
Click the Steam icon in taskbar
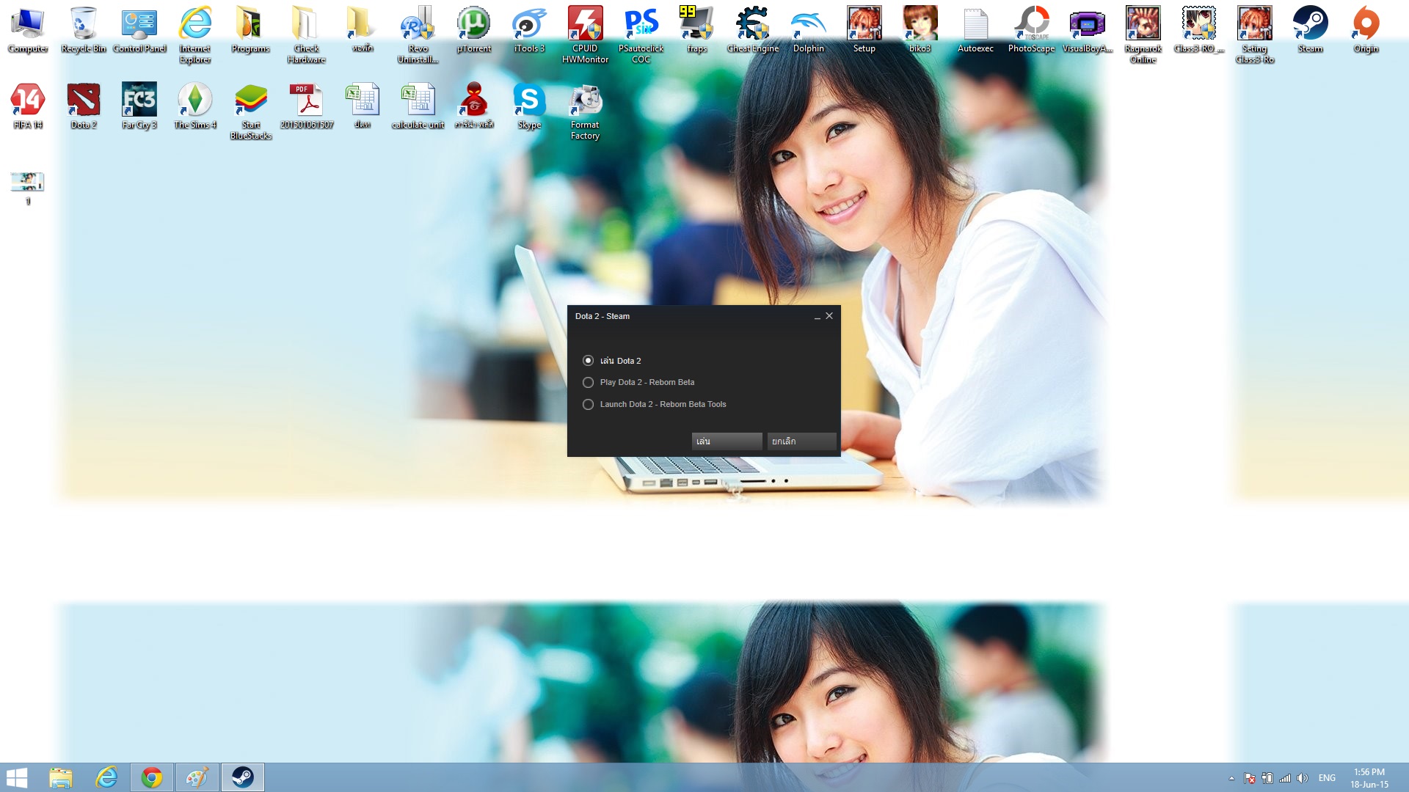(243, 777)
